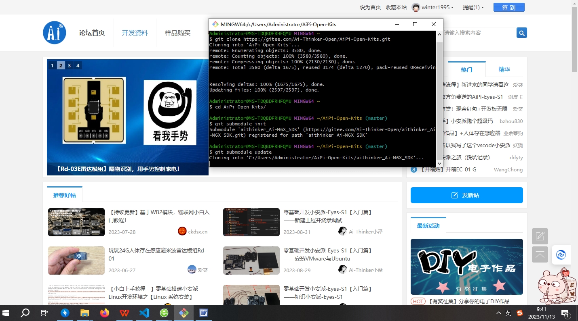Click 收藏本站 link
Viewport: 578px width, 321px height.
click(396, 7)
